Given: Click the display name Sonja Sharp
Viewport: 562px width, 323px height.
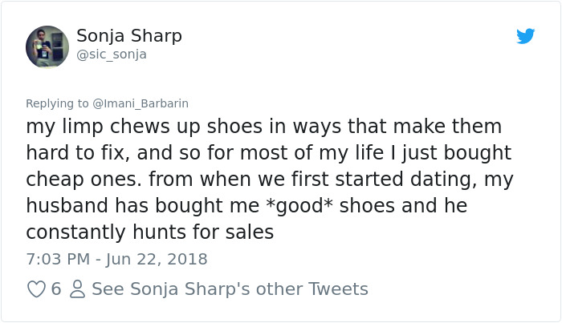Looking at the screenshot, I should (x=129, y=36).
